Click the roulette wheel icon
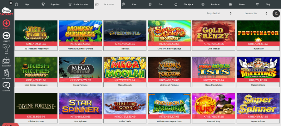Screen dimensions: 281x126 point(203,4)
